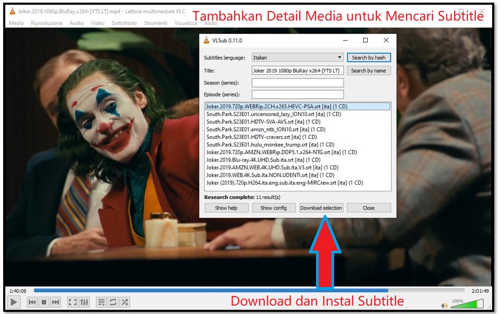Click the elapsed time 1:40:08 label

click(x=18, y=291)
